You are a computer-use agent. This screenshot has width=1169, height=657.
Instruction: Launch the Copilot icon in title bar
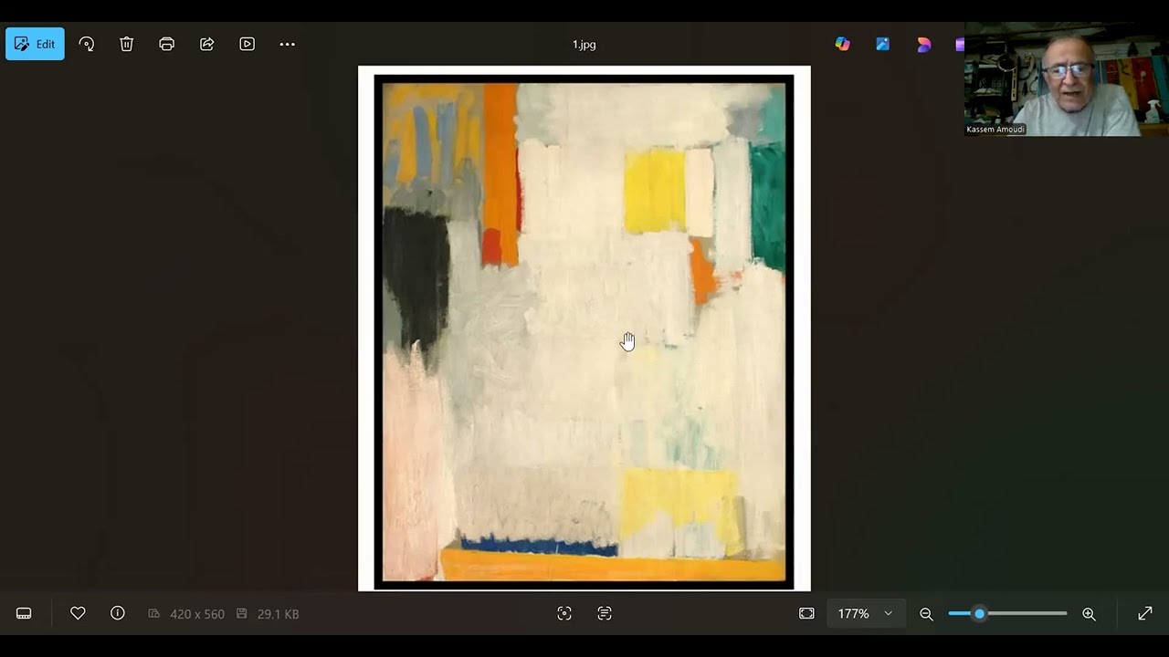tap(842, 44)
